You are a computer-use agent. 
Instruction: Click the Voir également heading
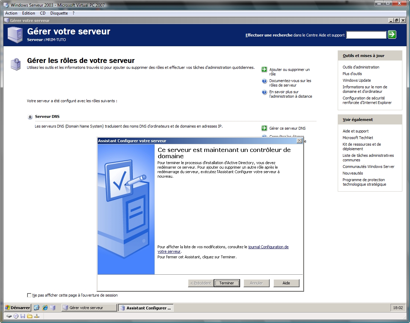[x=358, y=120]
